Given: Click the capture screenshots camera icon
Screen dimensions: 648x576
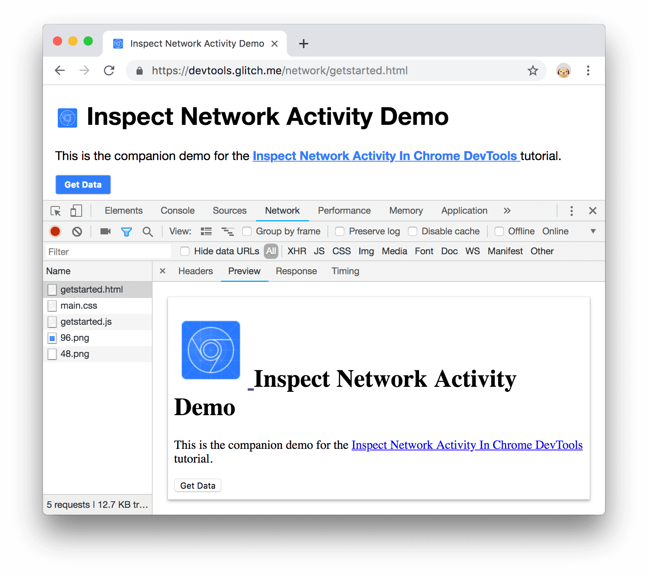Looking at the screenshot, I should click(x=105, y=231).
